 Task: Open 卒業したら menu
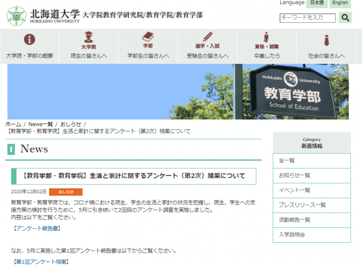267,47
